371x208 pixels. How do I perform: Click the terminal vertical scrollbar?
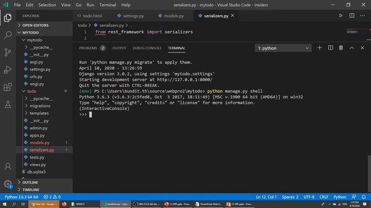(369, 174)
